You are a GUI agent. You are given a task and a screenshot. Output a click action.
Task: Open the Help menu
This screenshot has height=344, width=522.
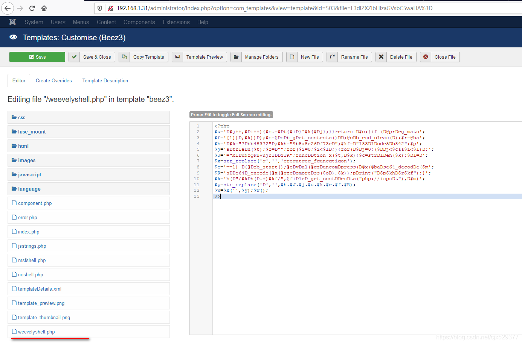click(x=203, y=22)
